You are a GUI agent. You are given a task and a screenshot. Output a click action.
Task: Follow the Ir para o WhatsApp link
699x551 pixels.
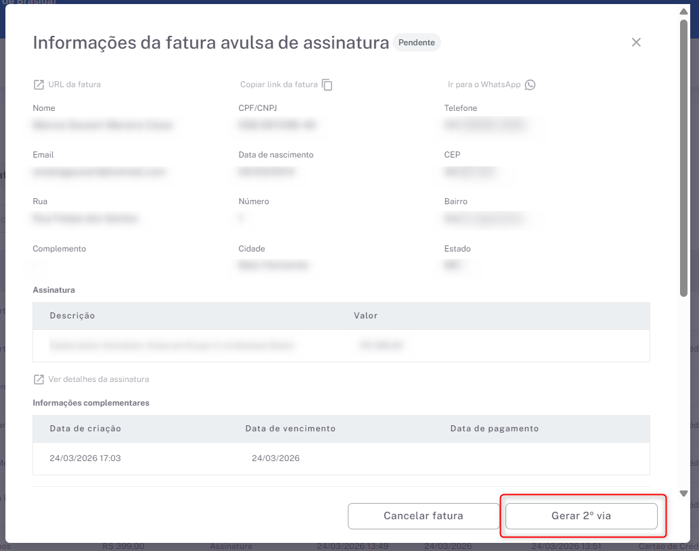[484, 85]
